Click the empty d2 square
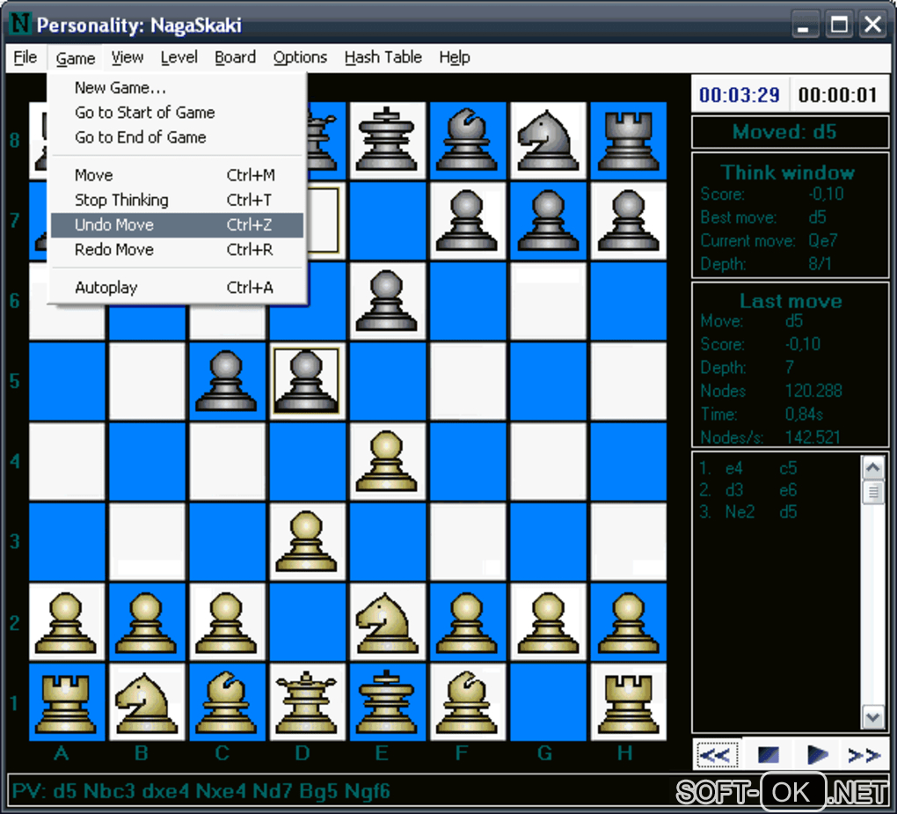The width and height of the screenshot is (897, 814). 307,622
